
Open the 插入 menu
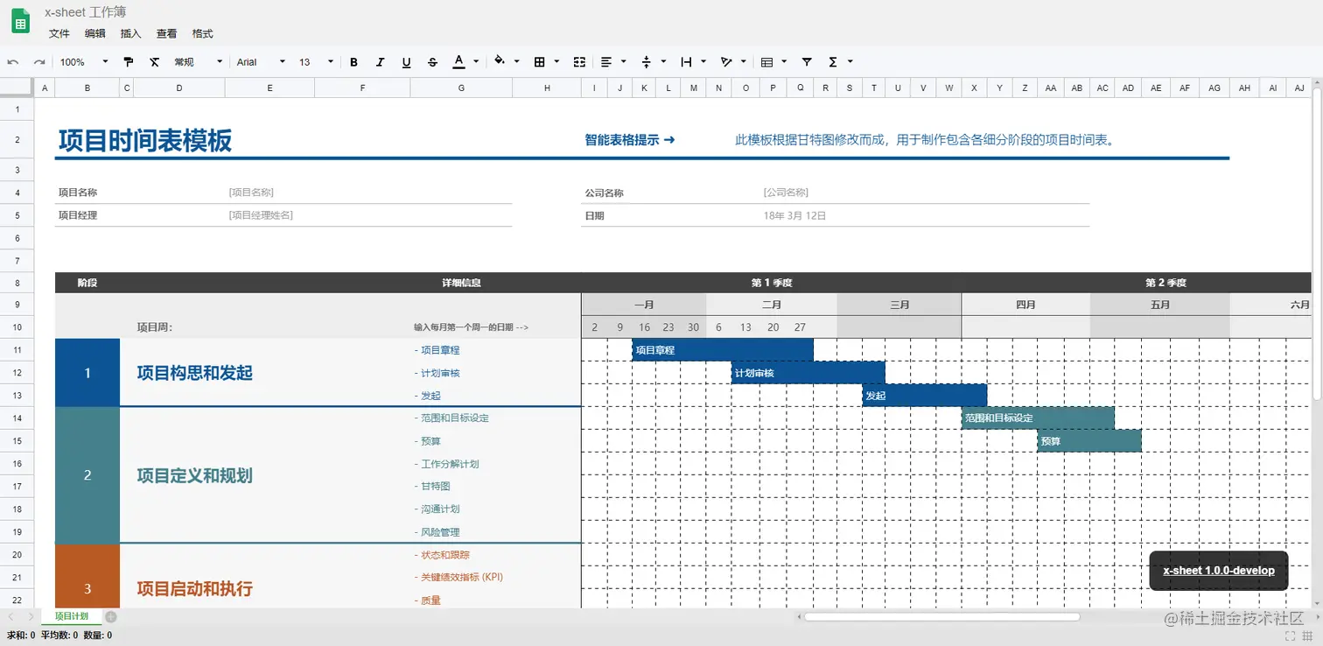tap(130, 33)
